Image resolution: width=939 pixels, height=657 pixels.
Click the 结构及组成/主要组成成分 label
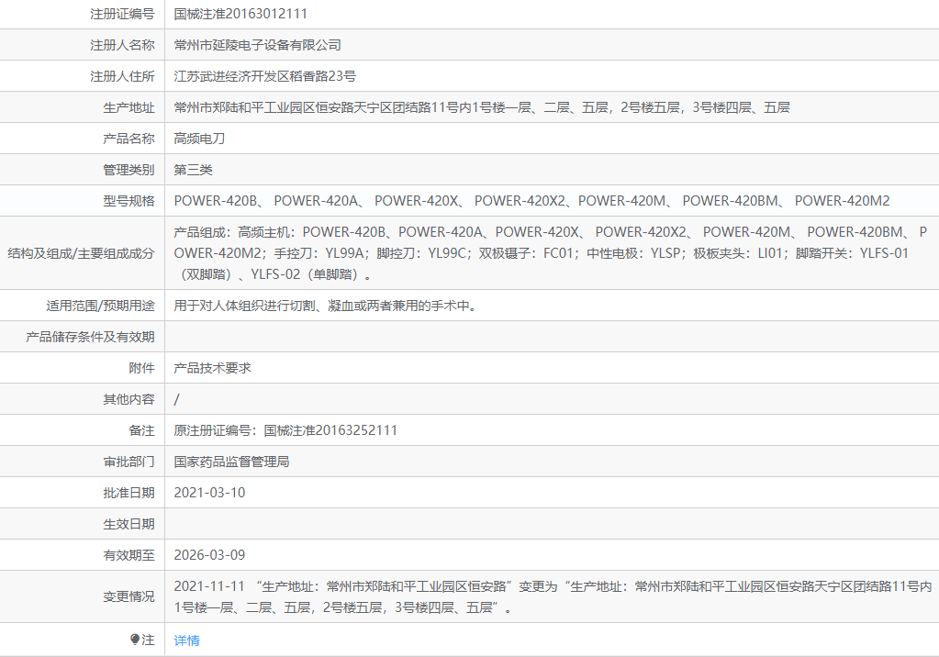click(81, 253)
